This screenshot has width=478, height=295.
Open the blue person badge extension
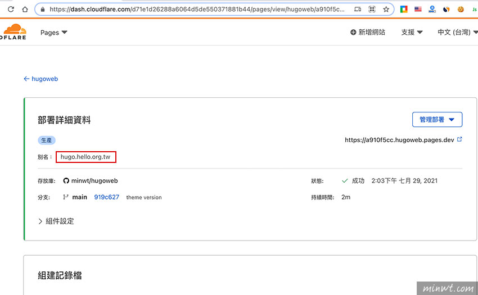click(432, 9)
